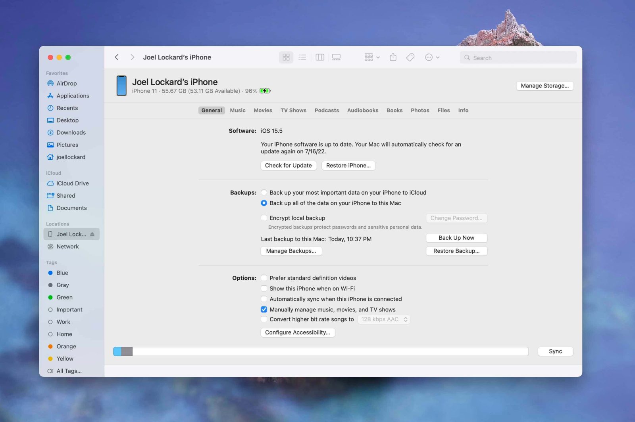Open the Photos tab

click(x=419, y=110)
